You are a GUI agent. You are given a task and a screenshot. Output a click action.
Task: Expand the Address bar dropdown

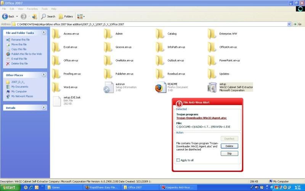[289, 24]
